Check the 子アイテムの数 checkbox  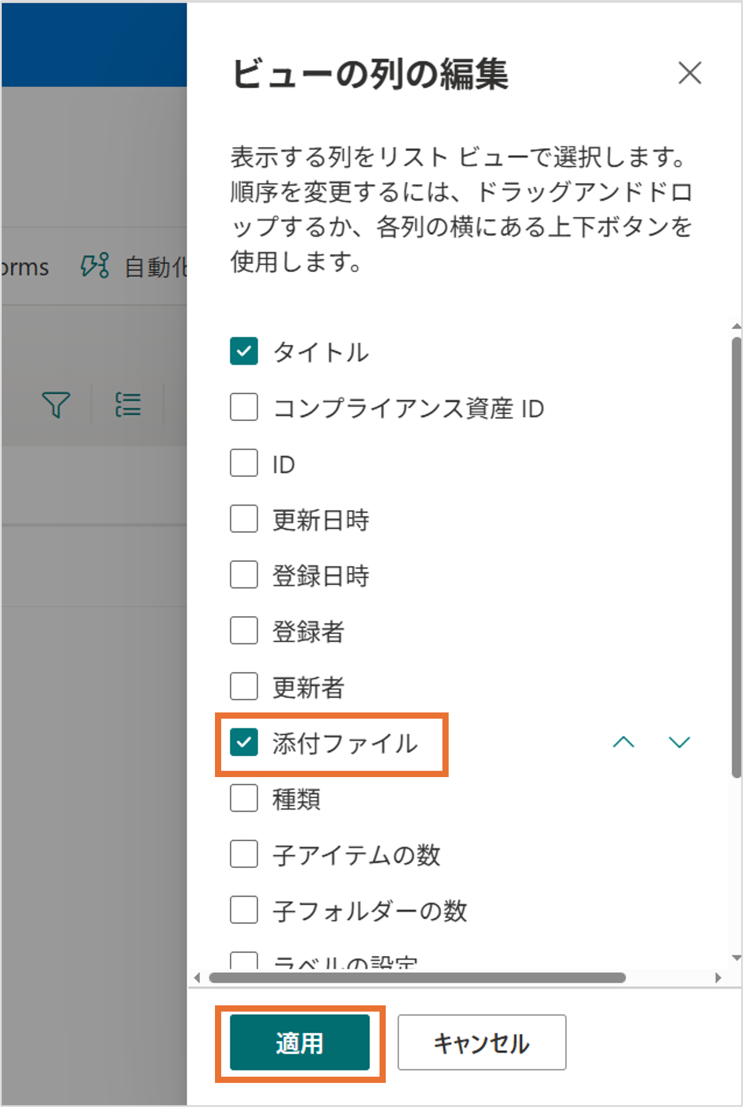[x=244, y=854]
